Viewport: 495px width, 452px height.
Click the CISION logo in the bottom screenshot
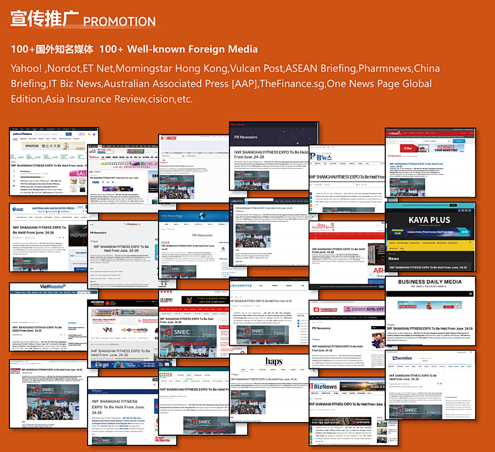(x=166, y=374)
